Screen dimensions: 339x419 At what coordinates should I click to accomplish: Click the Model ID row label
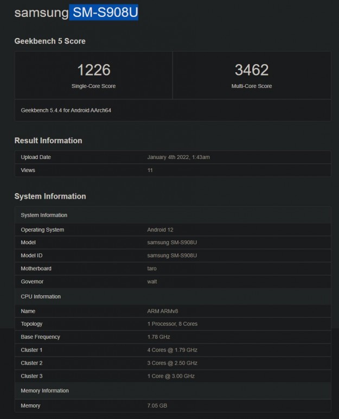pos(33,256)
